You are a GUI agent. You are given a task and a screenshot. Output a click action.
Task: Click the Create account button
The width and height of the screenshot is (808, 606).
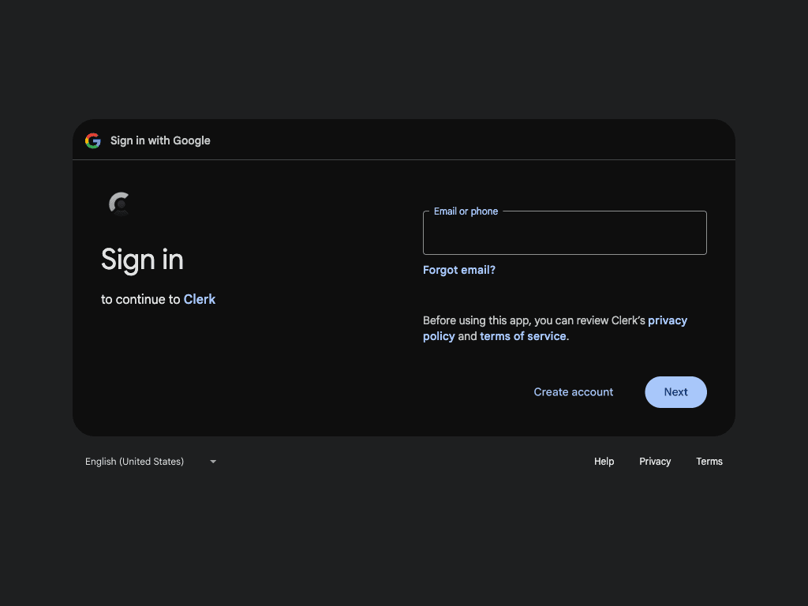[x=574, y=391]
